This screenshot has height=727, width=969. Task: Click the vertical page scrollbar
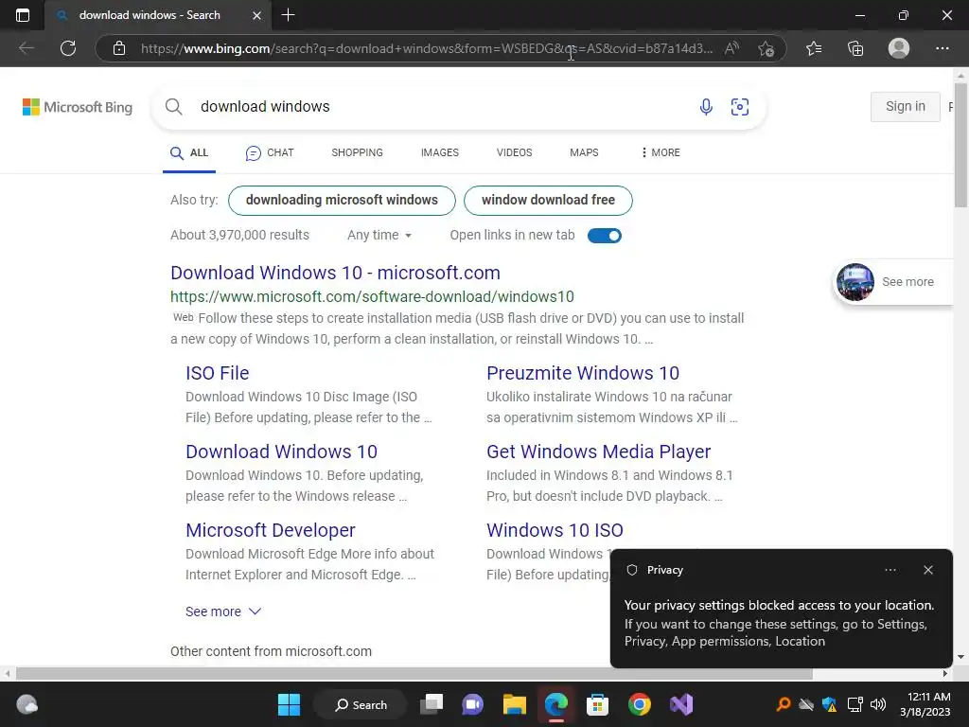pyautogui.click(x=961, y=146)
